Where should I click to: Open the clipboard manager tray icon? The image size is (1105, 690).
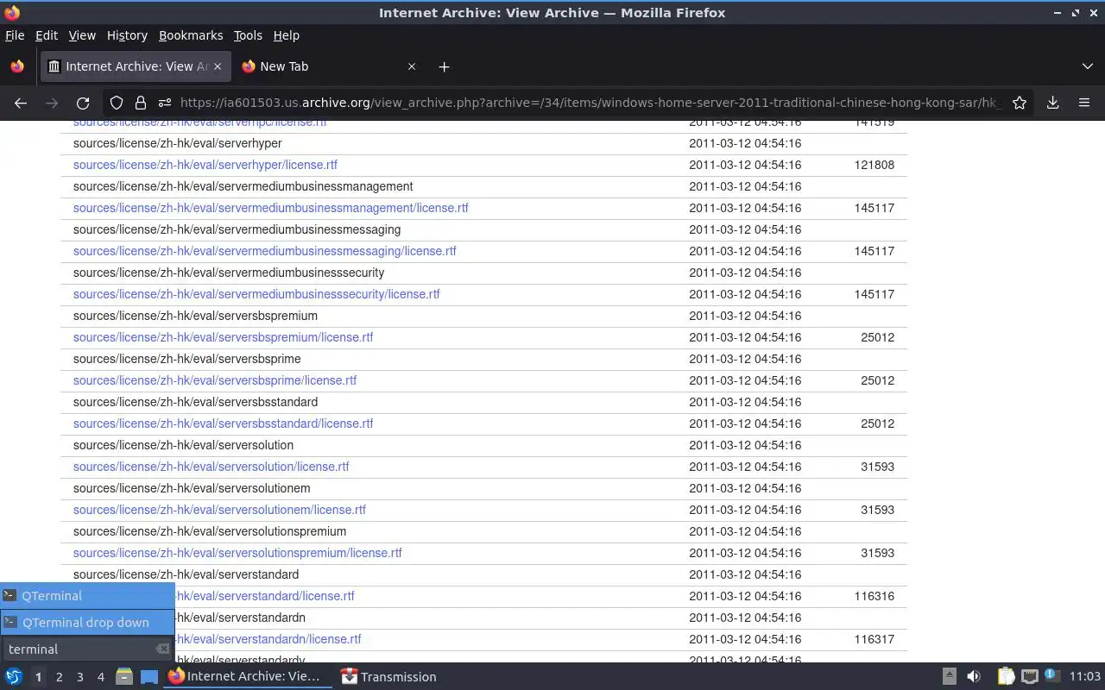click(x=1006, y=677)
